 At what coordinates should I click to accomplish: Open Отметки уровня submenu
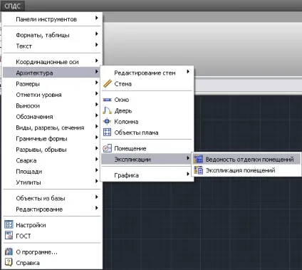(52, 95)
